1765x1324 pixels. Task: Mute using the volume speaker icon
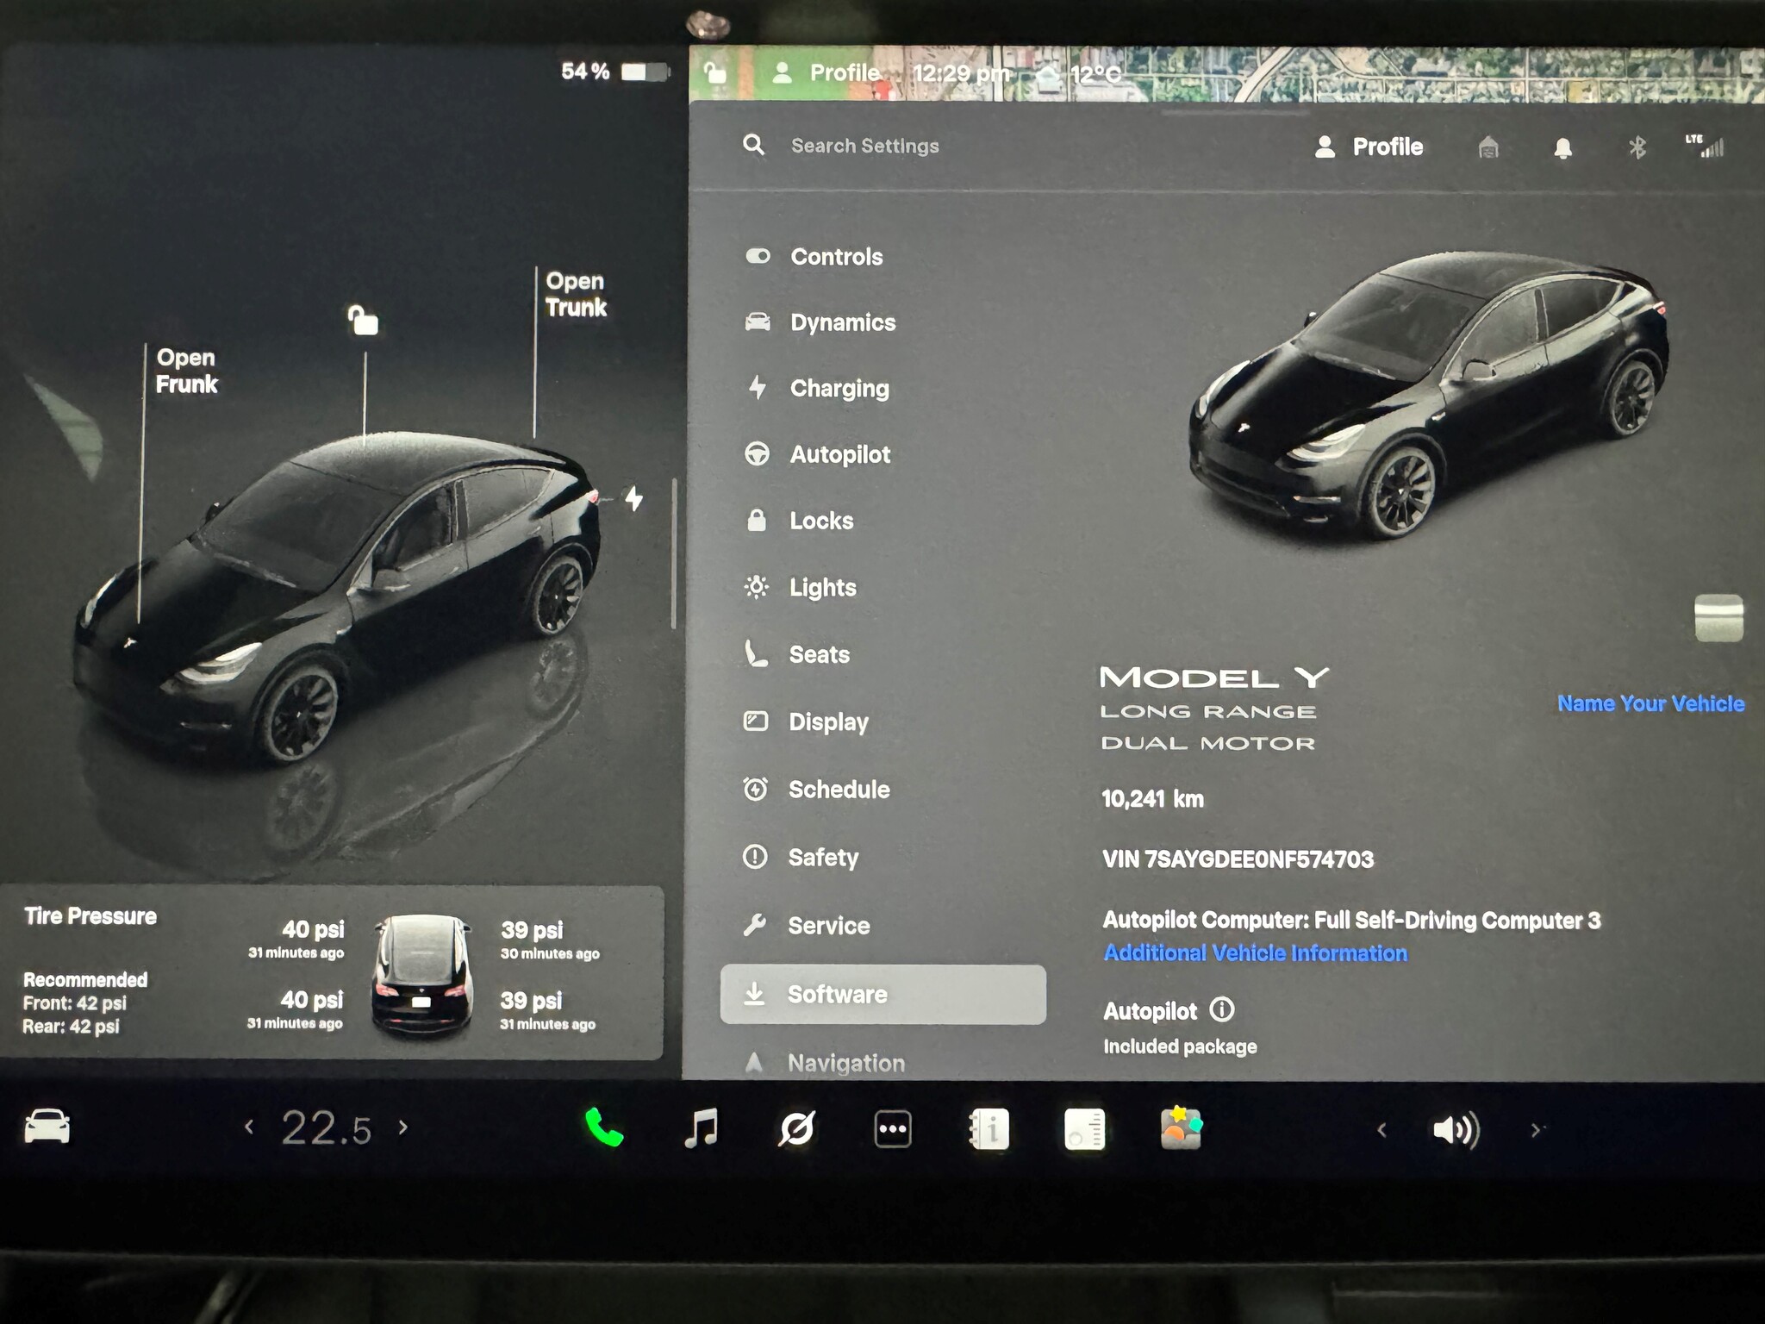click(1456, 1129)
